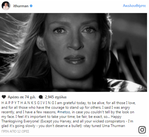Click the ΠΡΙΝ ΑΠΟ 12 ΩΡΕΣ timestamp
149x137 pixels.
pos(15,131)
